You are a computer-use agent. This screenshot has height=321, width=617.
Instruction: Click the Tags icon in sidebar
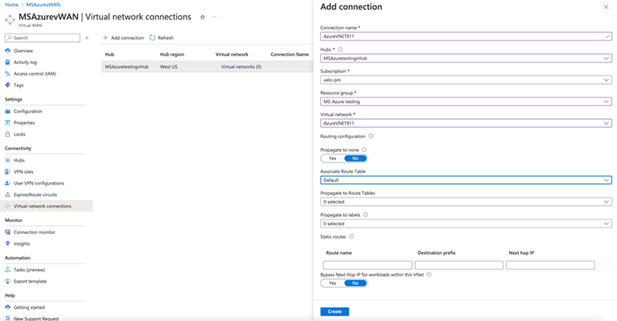[x=8, y=85]
